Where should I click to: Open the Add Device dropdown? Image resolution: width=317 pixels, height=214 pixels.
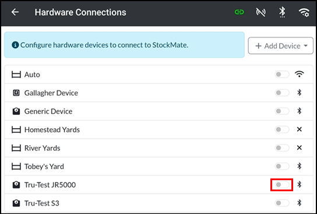281,45
